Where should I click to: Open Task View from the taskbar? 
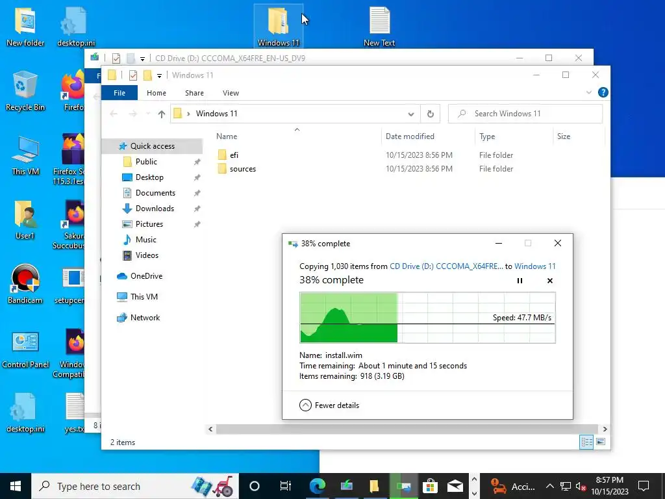(x=286, y=486)
